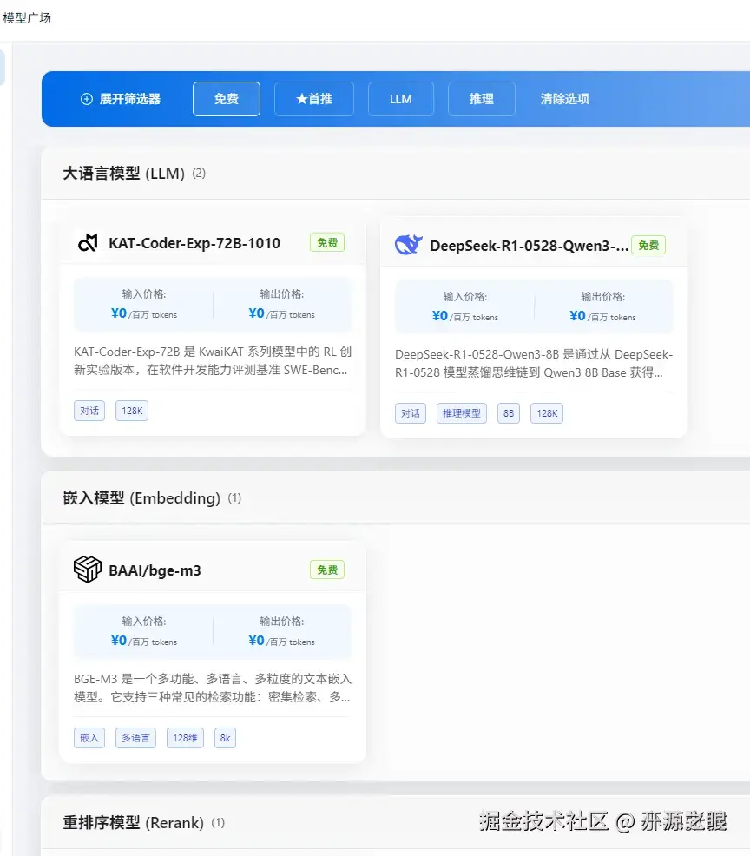This screenshot has height=856, width=750.
Task: Click the 多语言 tag on bge-m3 card
Action: pos(136,738)
